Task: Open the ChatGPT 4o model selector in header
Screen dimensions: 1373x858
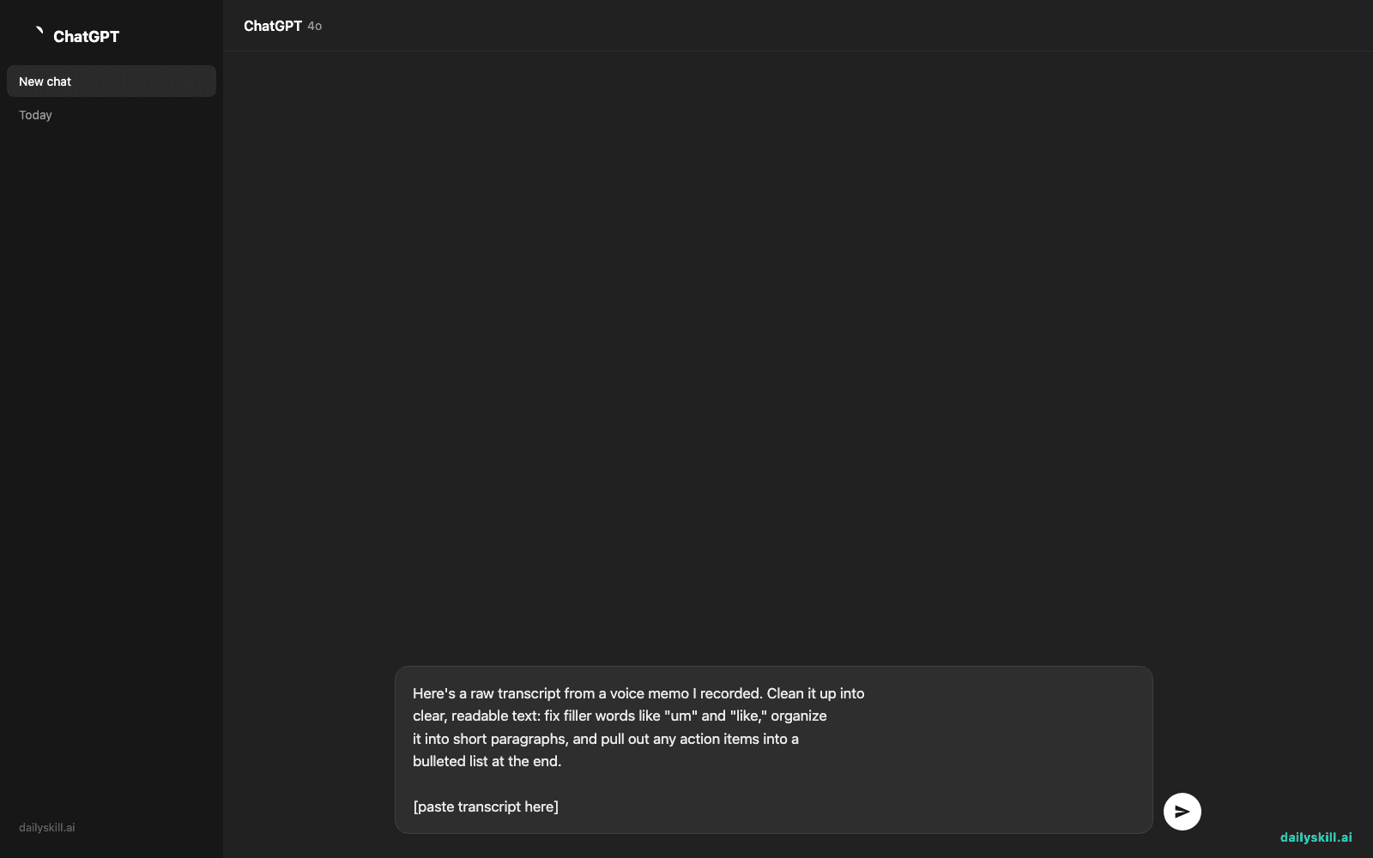Action: click(x=282, y=26)
